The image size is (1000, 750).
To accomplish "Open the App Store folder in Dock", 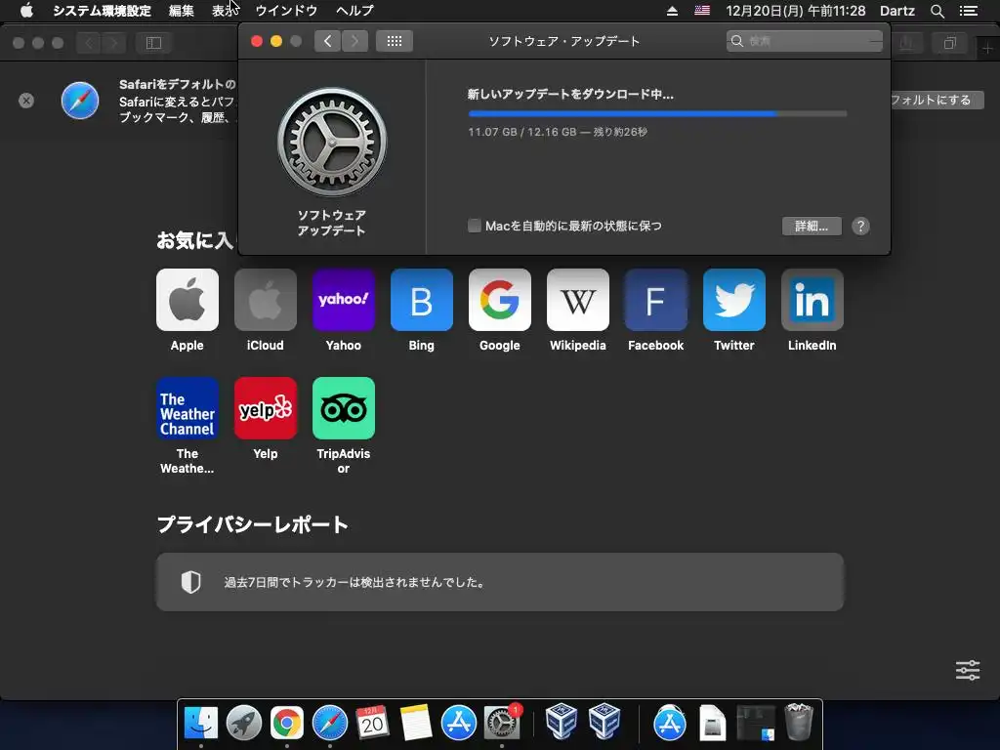I will tap(670, 724).
